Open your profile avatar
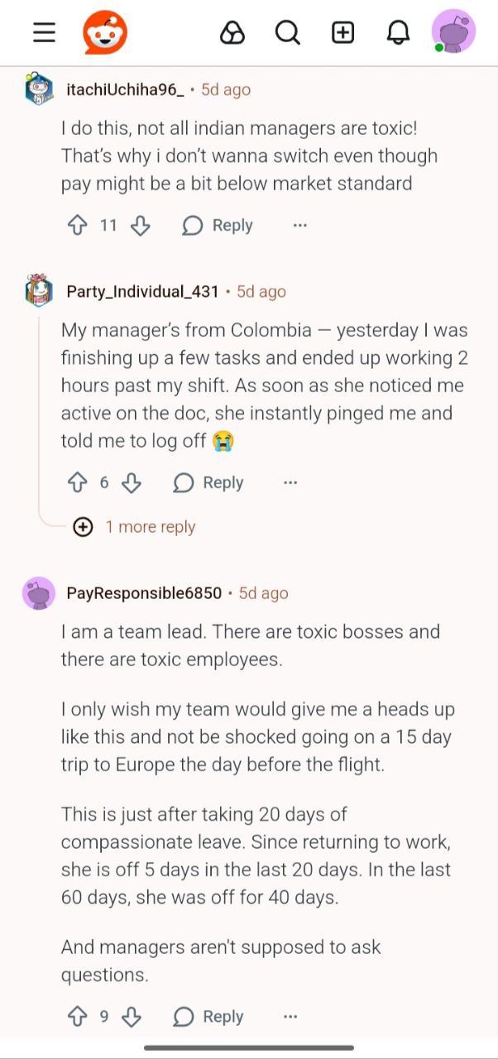 pos(453,31)
